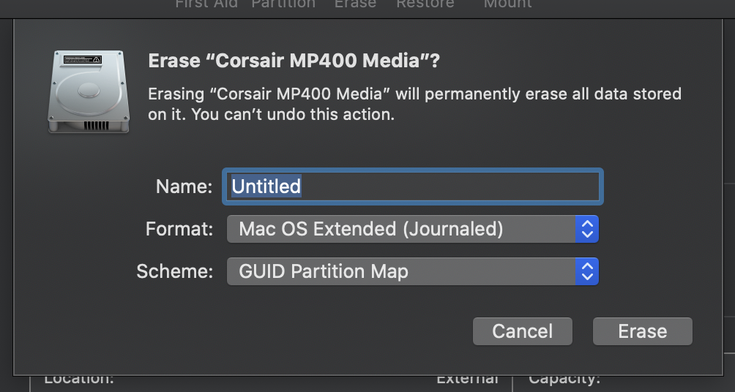Click the Capacity: label behind the dialog
The width and height of the screenshot is (735, 392).
pyautogui.click(x=564, y=379)
